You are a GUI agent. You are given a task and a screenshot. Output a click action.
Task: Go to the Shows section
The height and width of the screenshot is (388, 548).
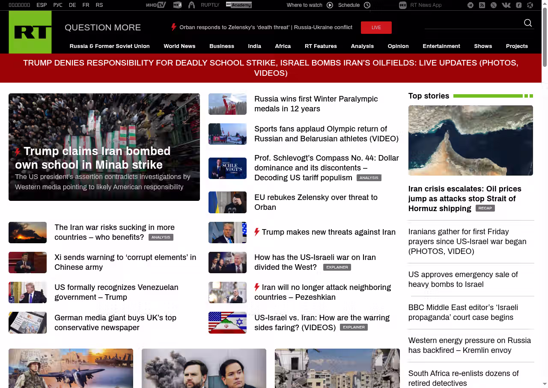[483, 46]
